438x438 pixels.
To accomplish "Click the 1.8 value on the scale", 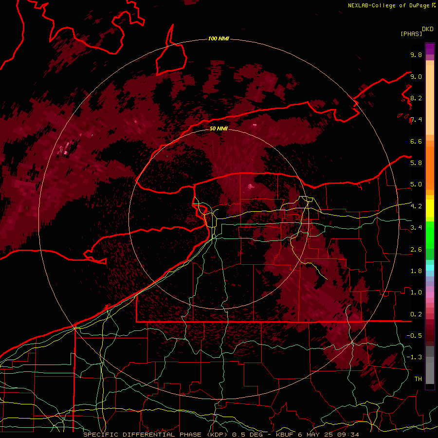I will point(416,271).
